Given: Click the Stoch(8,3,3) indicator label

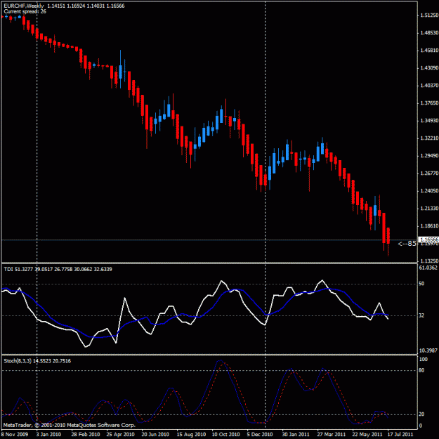Looking at the screenshot, I should coord(37,361).
